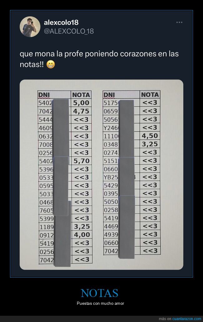Click the 4,50 grade cell
The image size is (203, 322).
(150, 136)
